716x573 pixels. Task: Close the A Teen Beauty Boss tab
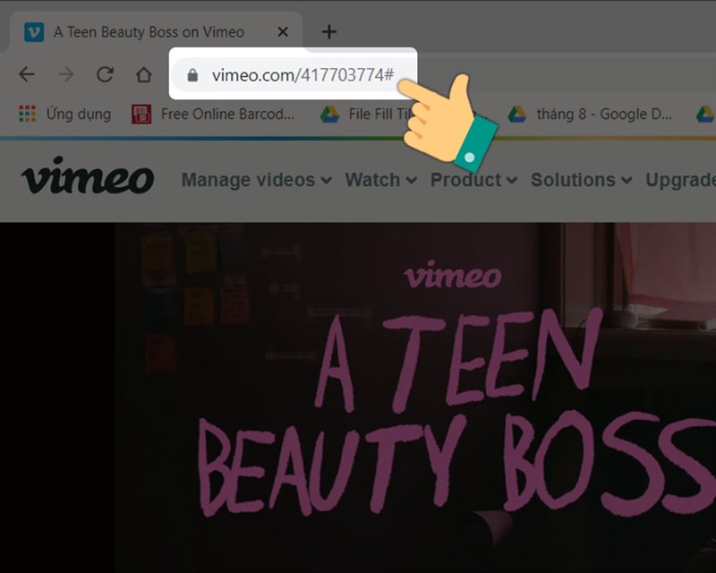click(283, 31)
